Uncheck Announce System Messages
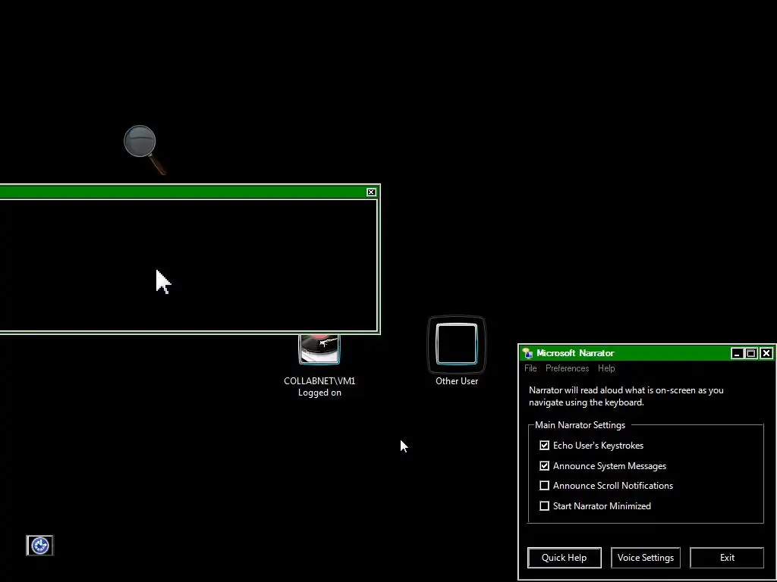Viewport: 777px width, 582px height. pos(544,466)
